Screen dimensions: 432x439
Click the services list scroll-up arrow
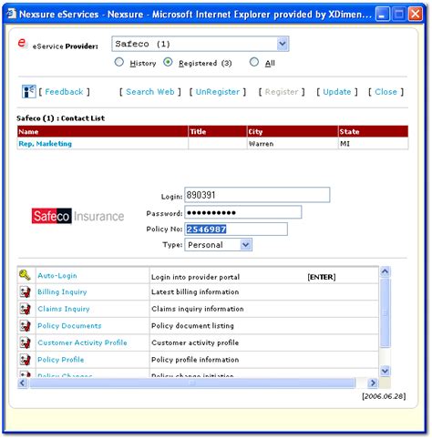(x=386, y=271)
